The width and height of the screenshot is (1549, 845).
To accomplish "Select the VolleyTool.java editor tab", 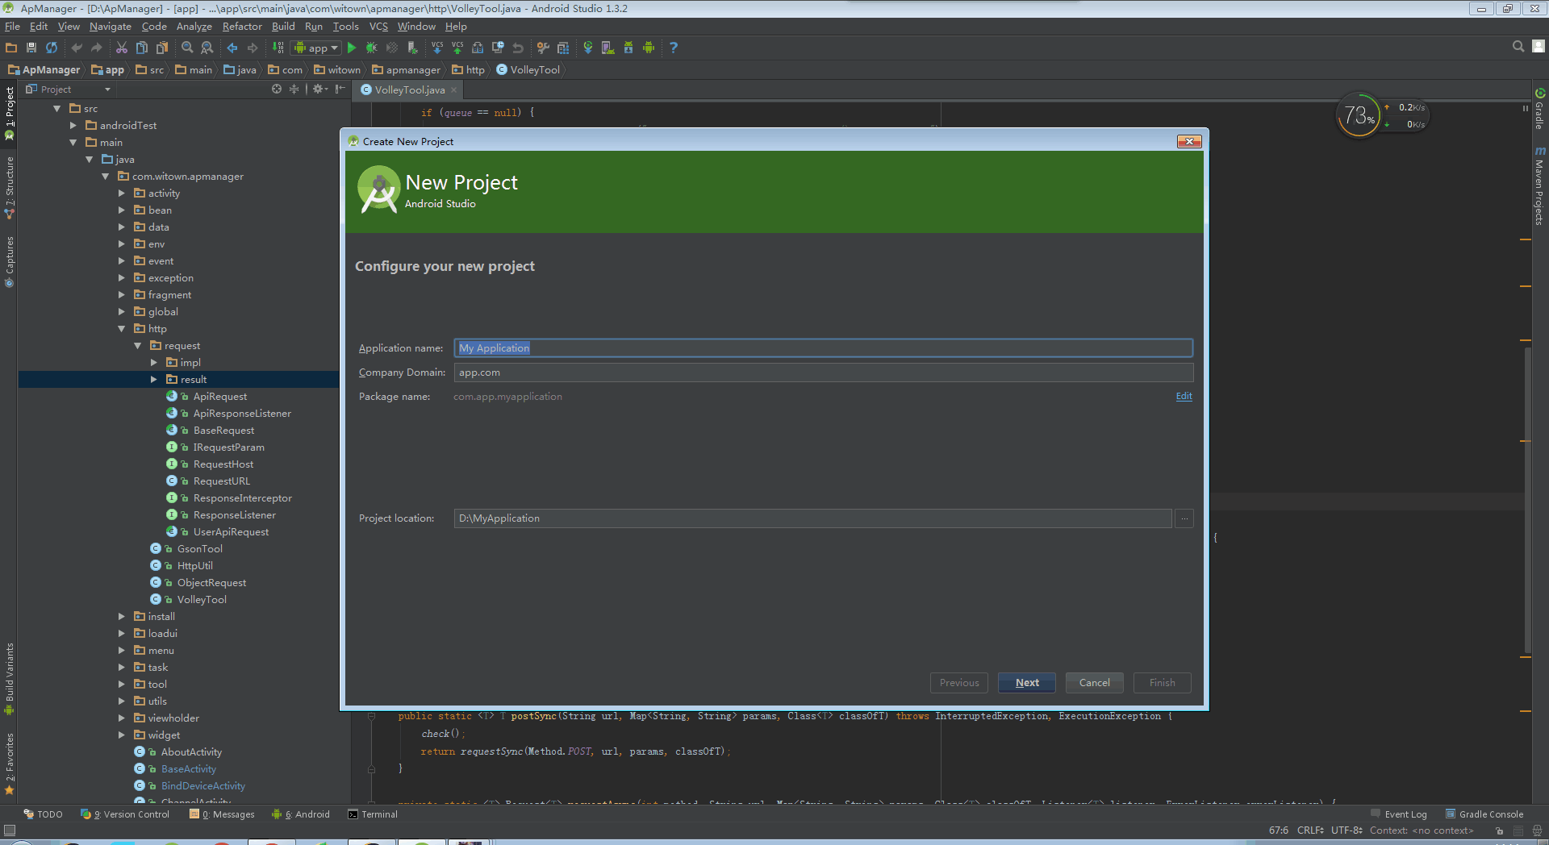I will 409,89.
